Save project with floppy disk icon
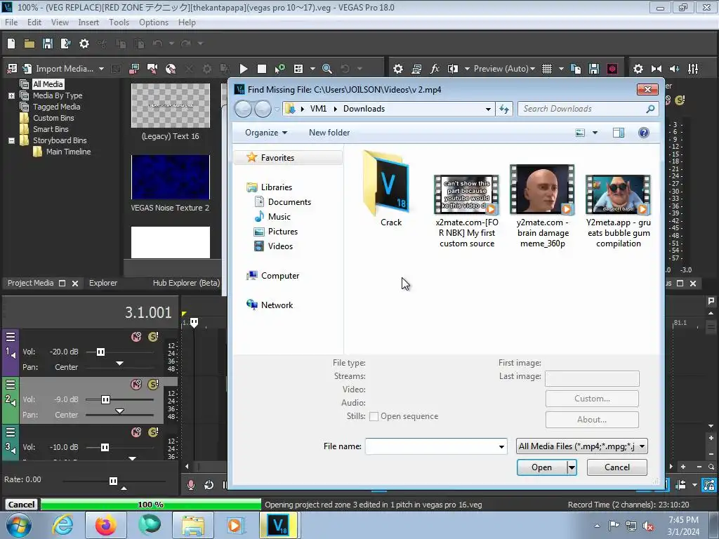 pos(47,44)
